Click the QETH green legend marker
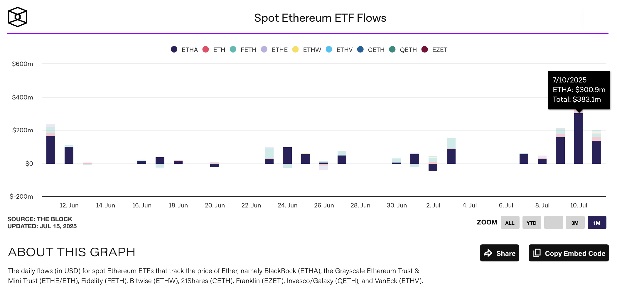The image size is (617, 294). [x=392, y=49]
